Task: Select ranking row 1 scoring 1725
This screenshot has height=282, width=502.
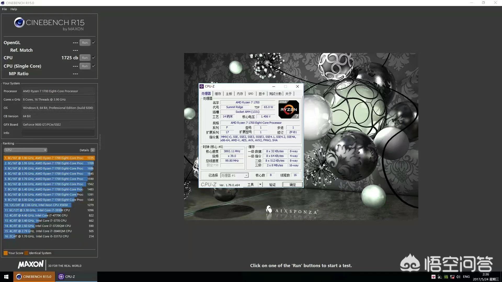Action: (49, 158)
